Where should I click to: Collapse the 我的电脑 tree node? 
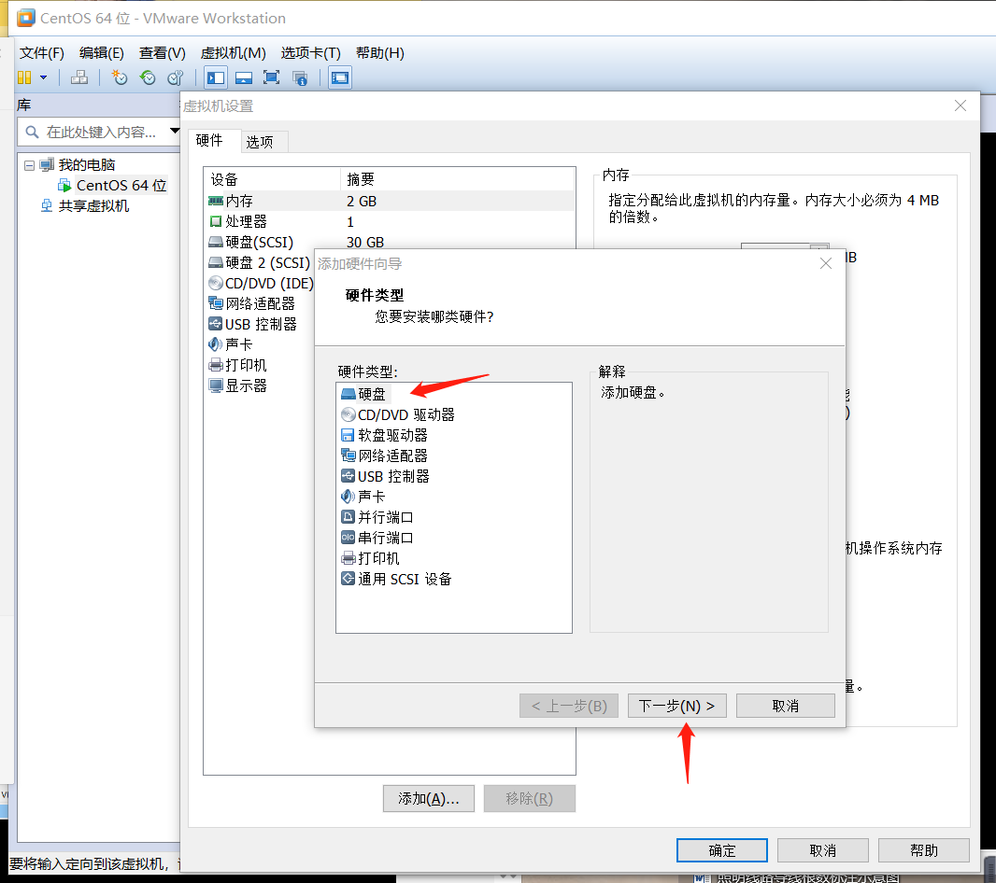tap(29, 166)
